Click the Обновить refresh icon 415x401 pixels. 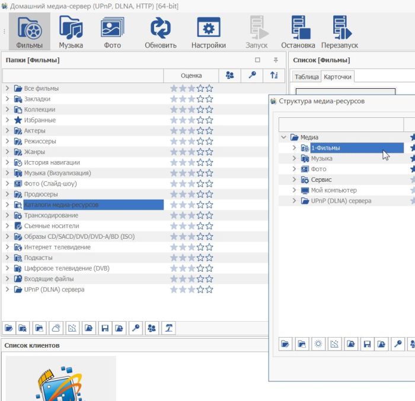tap(160, 33)
